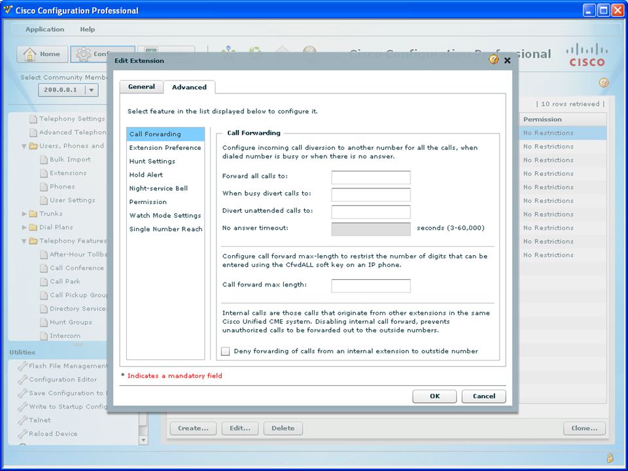
Task: Open Configuration Editor utility
Action: click(x=58, y=379)
